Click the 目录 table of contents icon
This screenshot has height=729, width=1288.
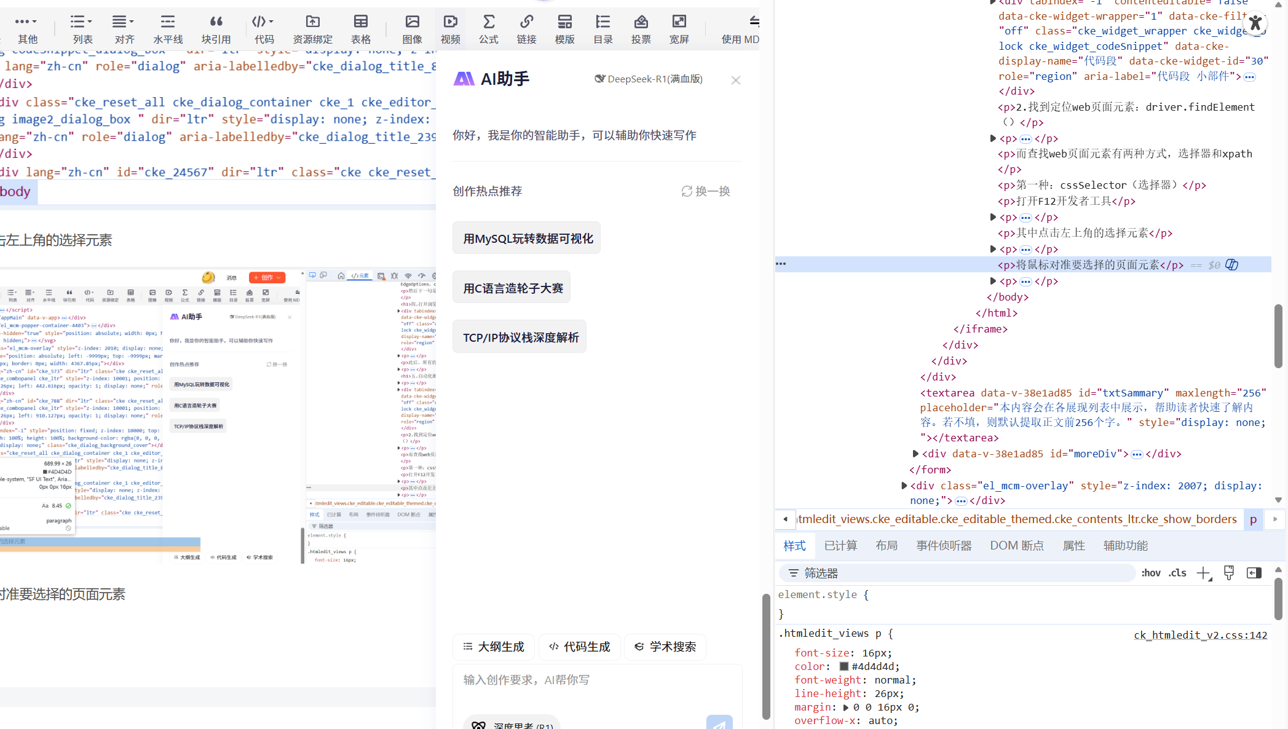coord(603,23)
